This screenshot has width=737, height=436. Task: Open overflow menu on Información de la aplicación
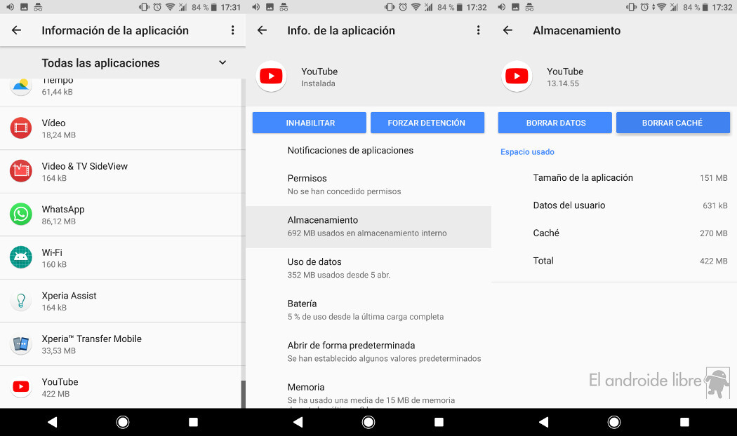(x=232, y=31)
